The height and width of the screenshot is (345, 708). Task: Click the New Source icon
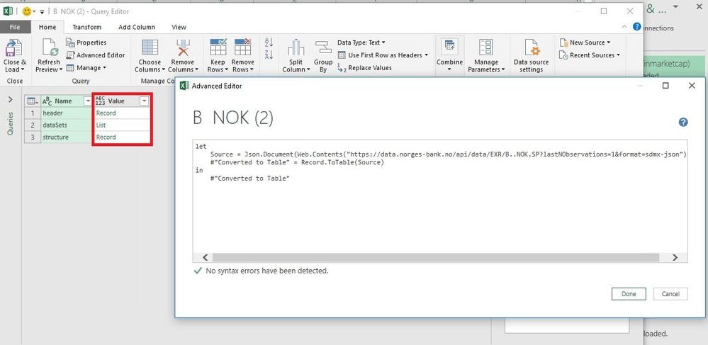(x=563, y=43)
